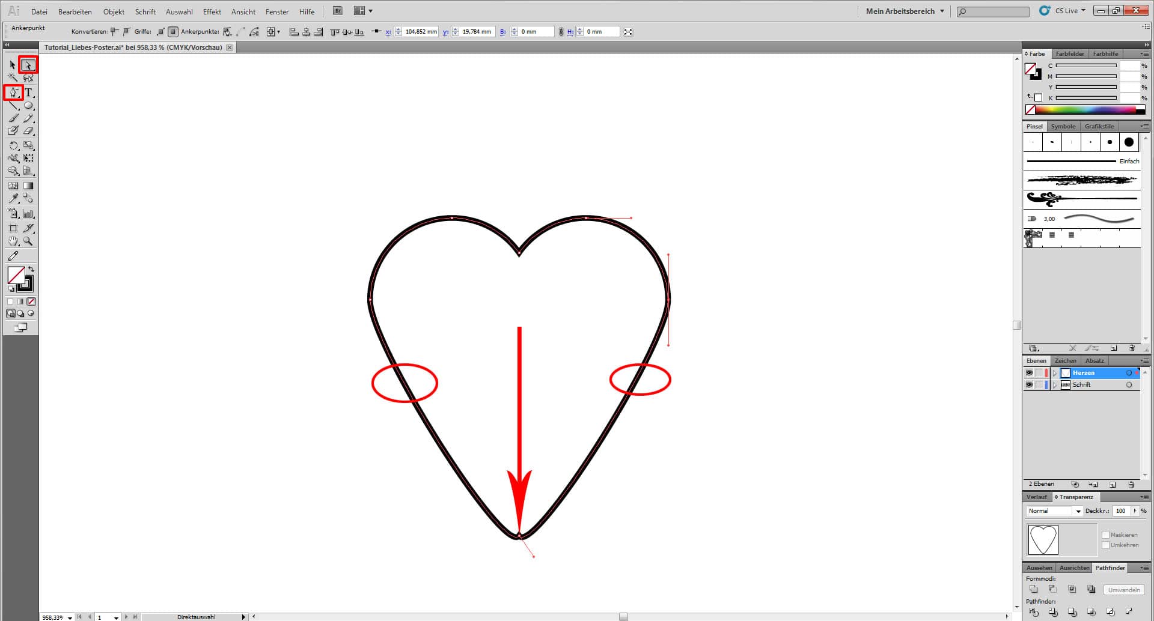Open the Objekt menu
Viewport: 1154px width, 621px height.
[114, 11]
